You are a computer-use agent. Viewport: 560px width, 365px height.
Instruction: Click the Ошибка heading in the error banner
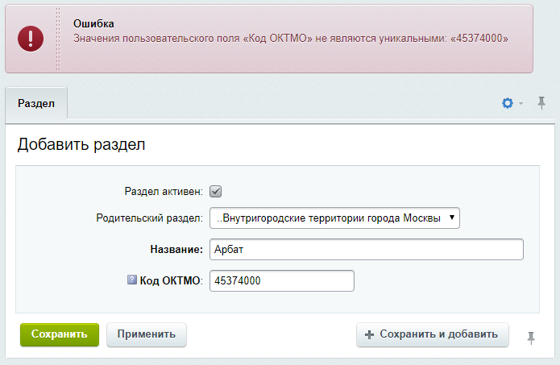pos(93,23)
